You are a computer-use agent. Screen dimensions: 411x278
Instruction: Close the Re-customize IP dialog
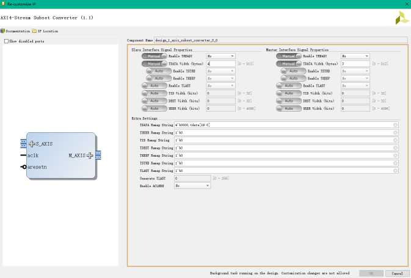click(407, 4)
